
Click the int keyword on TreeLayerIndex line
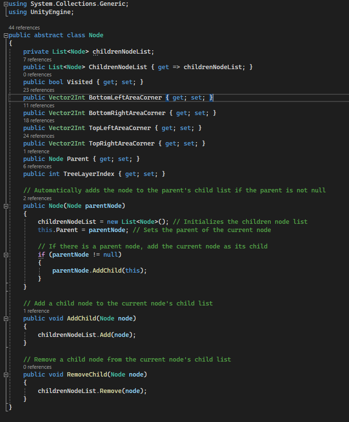[54, 174]
